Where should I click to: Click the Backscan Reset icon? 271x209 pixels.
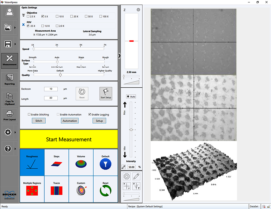pyautogui.click(x=82, y=93)
